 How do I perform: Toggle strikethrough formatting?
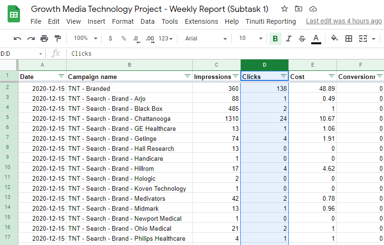pyautogui.click(x=302, y=39)
